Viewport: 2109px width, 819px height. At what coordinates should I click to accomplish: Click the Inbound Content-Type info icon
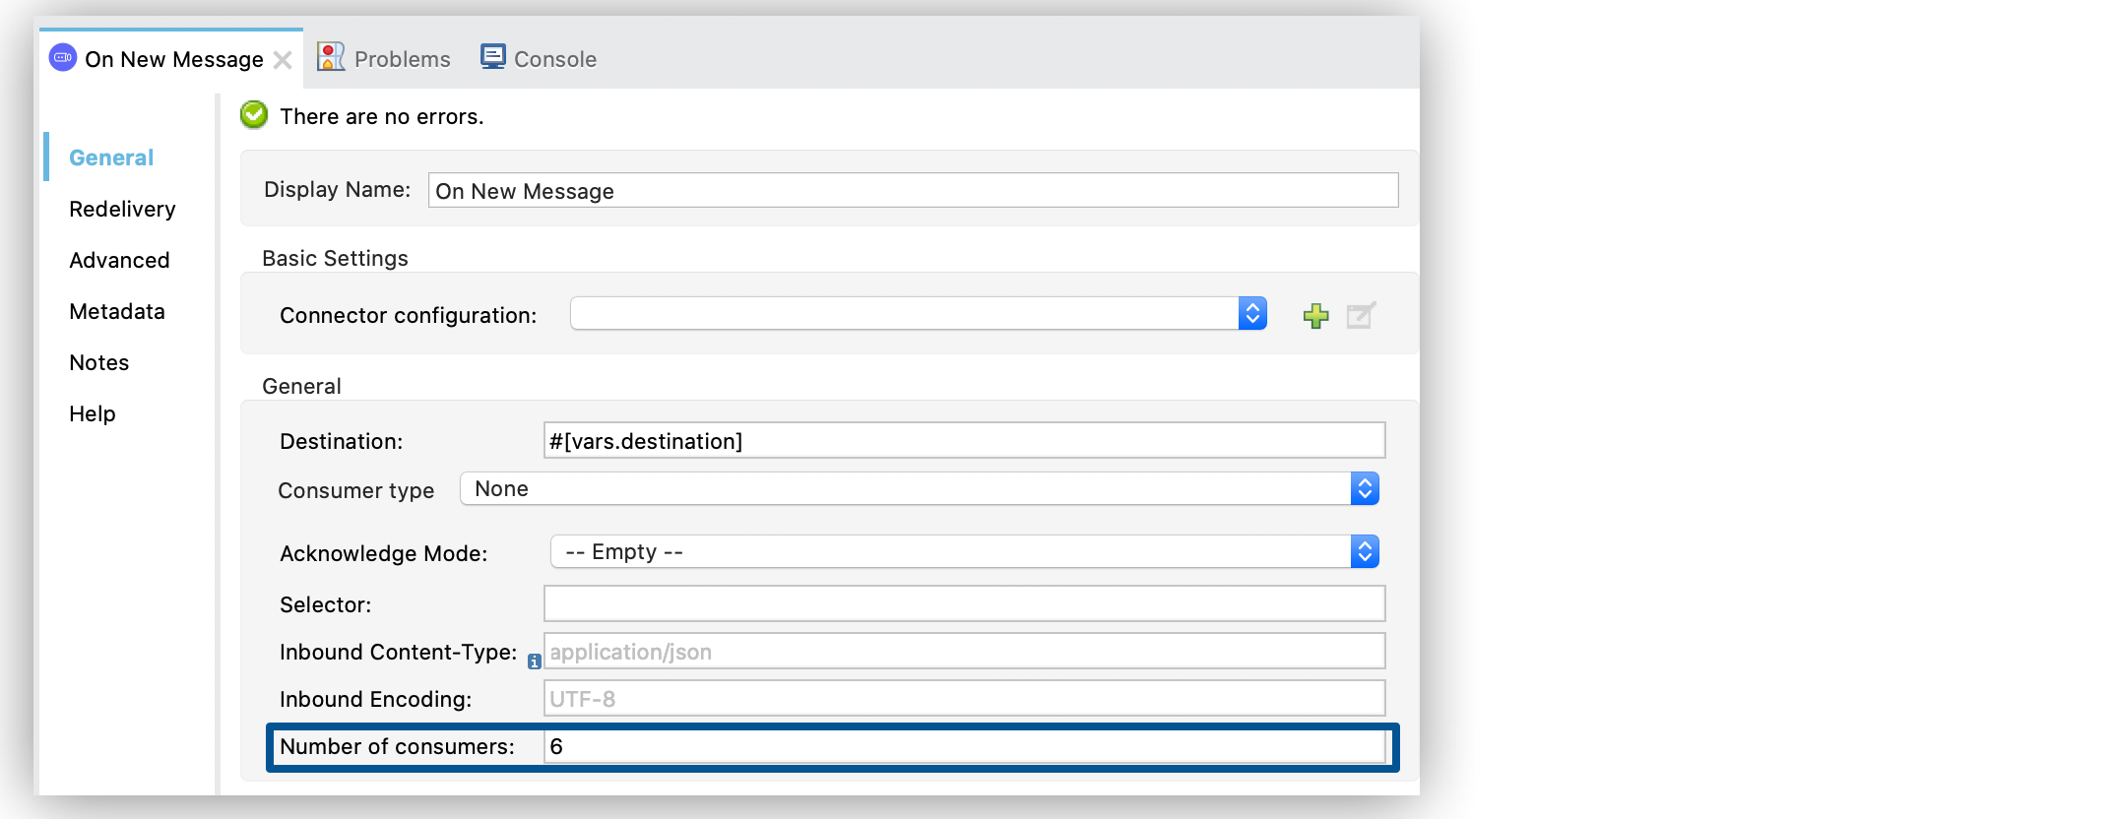point(534,661)
